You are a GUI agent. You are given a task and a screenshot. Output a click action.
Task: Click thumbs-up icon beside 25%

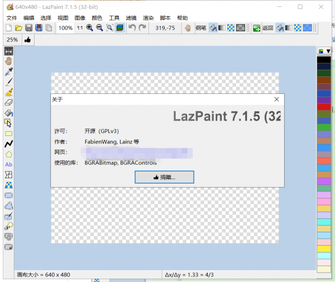coord(27,40)
